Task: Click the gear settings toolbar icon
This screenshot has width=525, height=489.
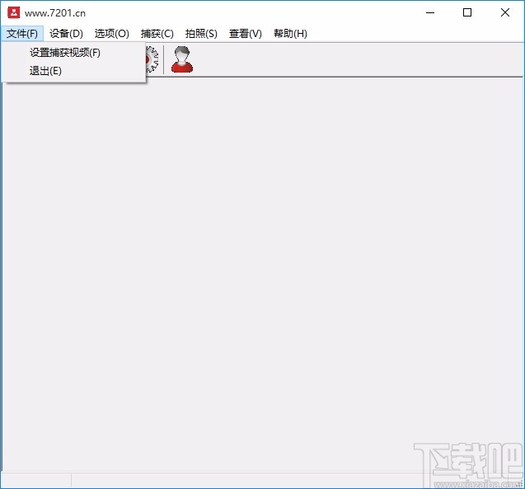Action: [152, 59]
